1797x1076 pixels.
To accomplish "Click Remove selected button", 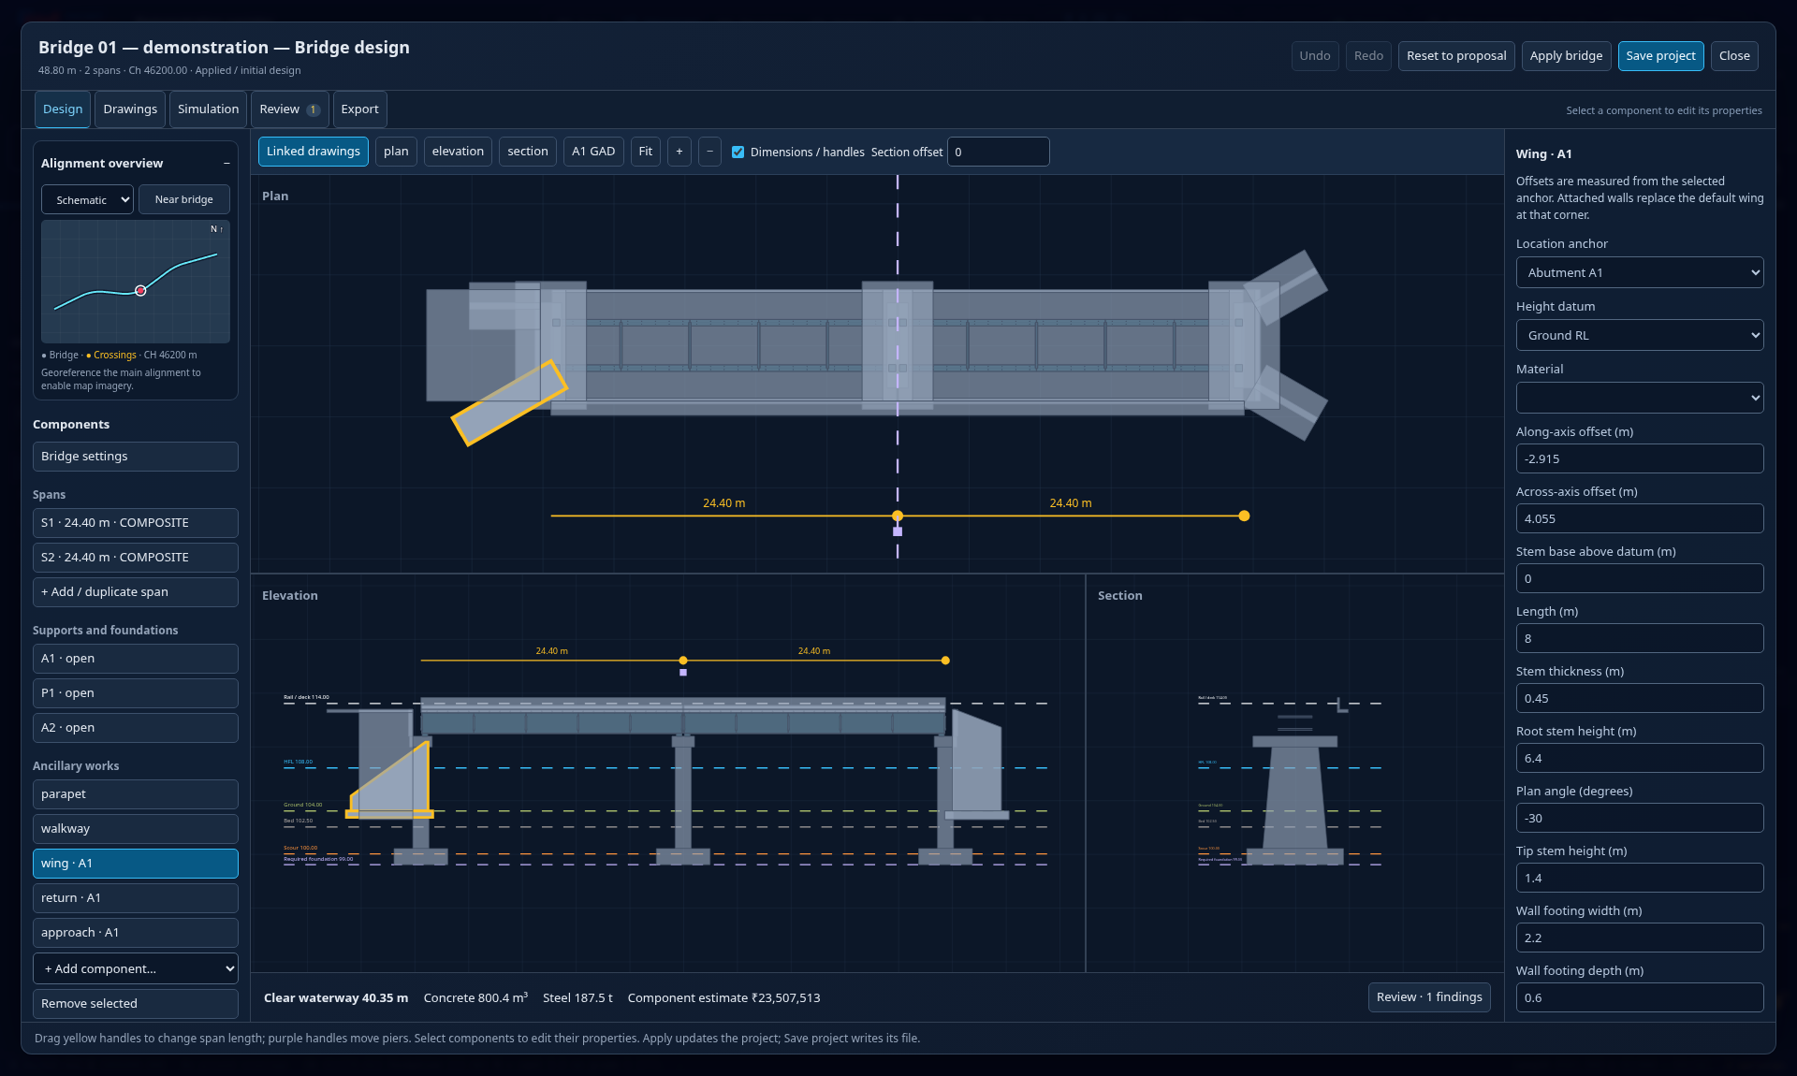I will 136,1004.
